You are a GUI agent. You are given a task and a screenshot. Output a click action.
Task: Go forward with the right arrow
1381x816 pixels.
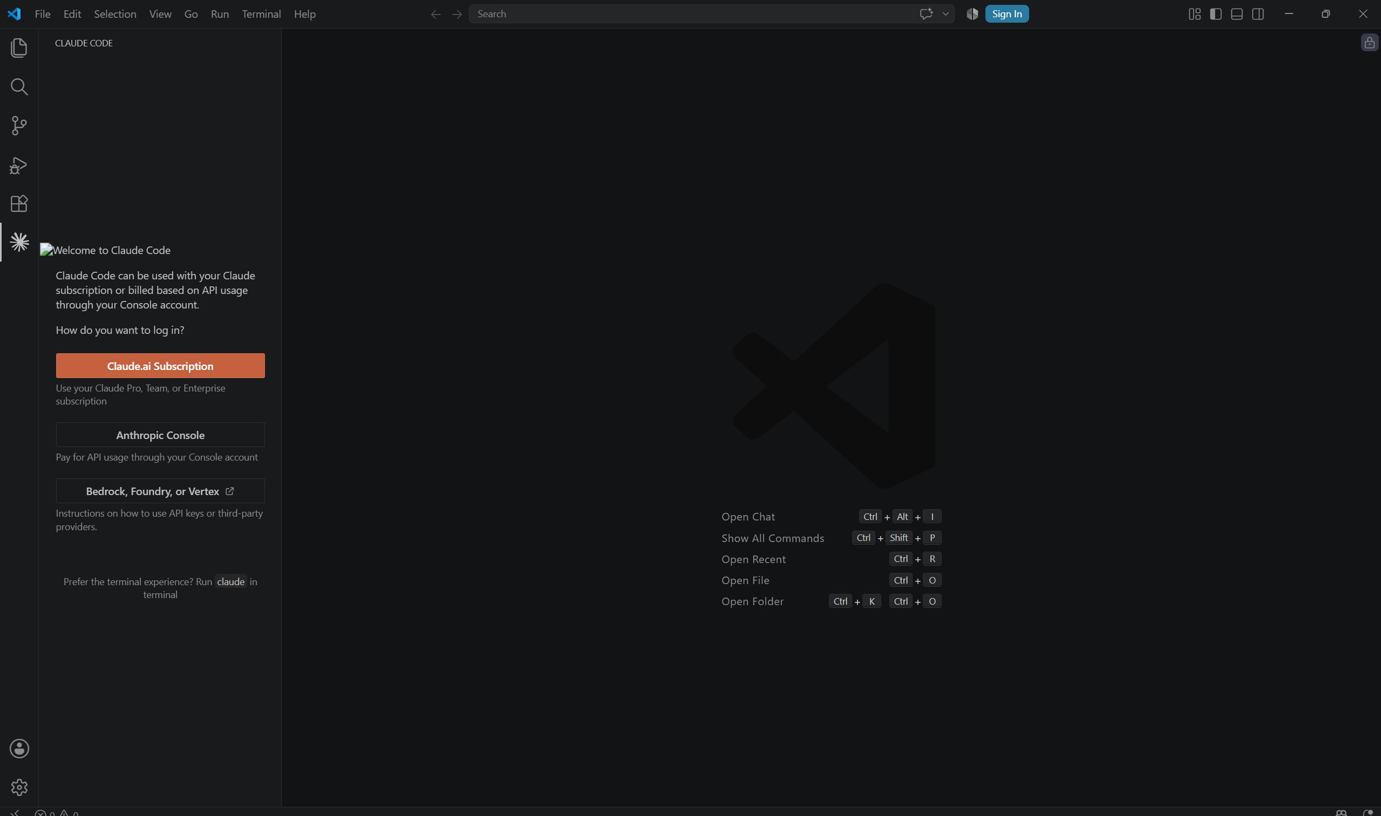tap(457, 15)
